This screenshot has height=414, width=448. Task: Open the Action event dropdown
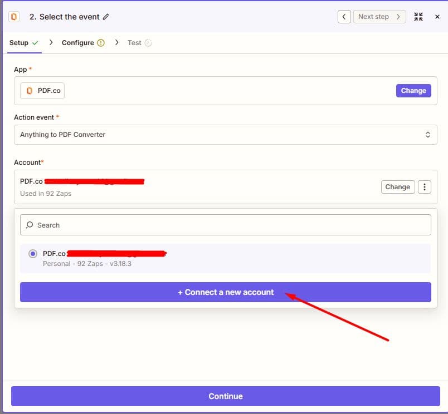click(x=226, y=135)
